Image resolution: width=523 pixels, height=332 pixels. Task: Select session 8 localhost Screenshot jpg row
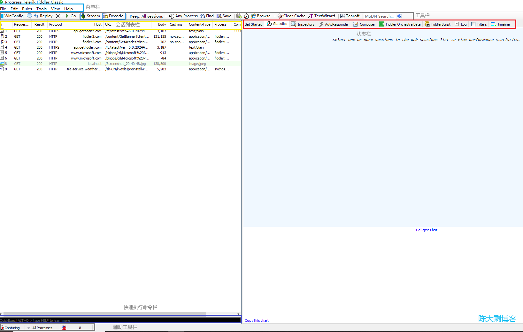tap(120, 64)
